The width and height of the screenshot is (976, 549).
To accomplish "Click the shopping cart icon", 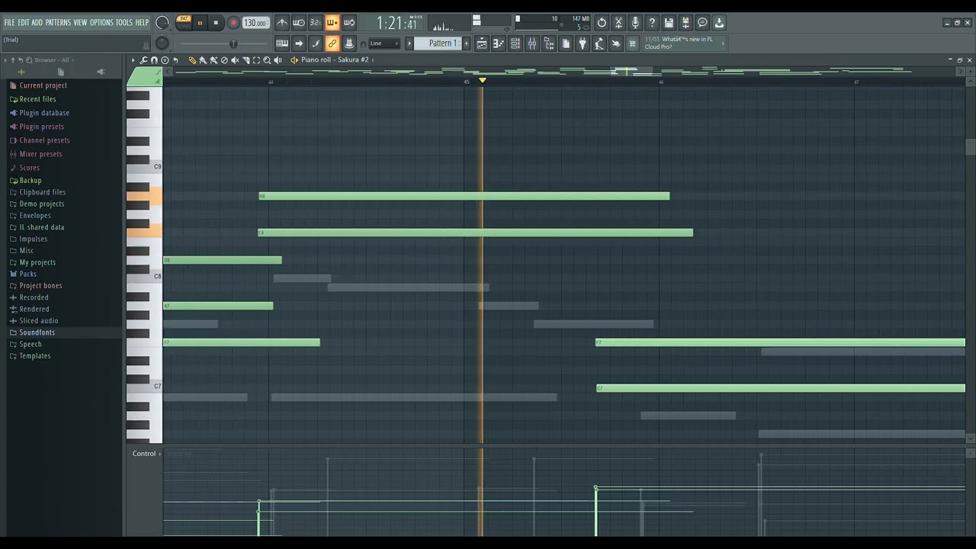I will coord(632,43).
